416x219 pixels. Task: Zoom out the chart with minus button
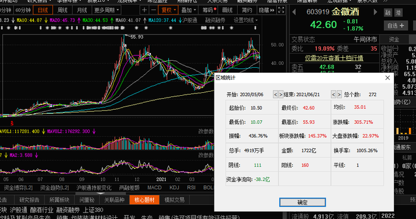[x=153, y=10]
